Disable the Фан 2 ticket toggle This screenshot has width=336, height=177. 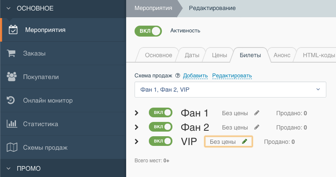[161, 127]
